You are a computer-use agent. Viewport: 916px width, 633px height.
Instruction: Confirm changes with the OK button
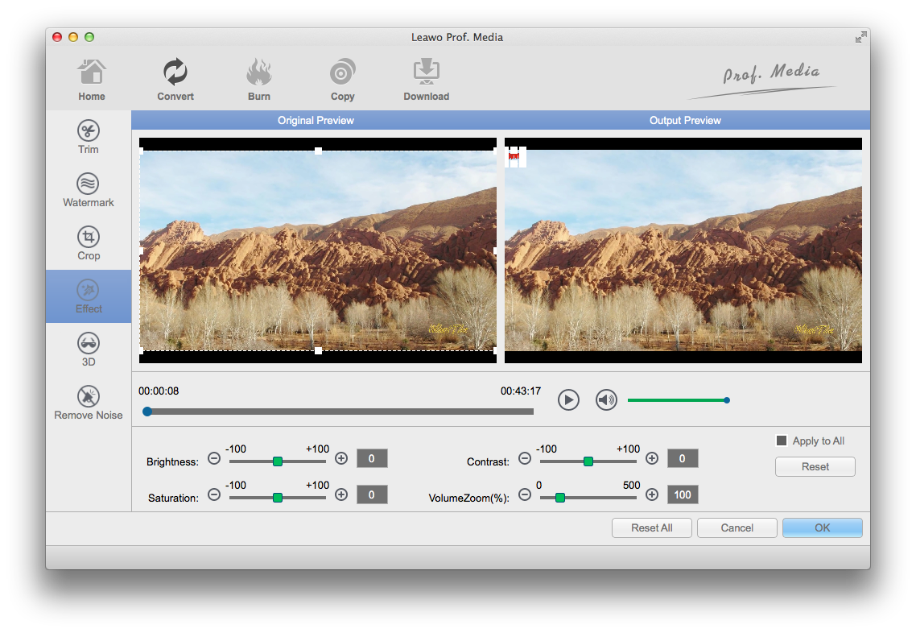pos(822,528)
